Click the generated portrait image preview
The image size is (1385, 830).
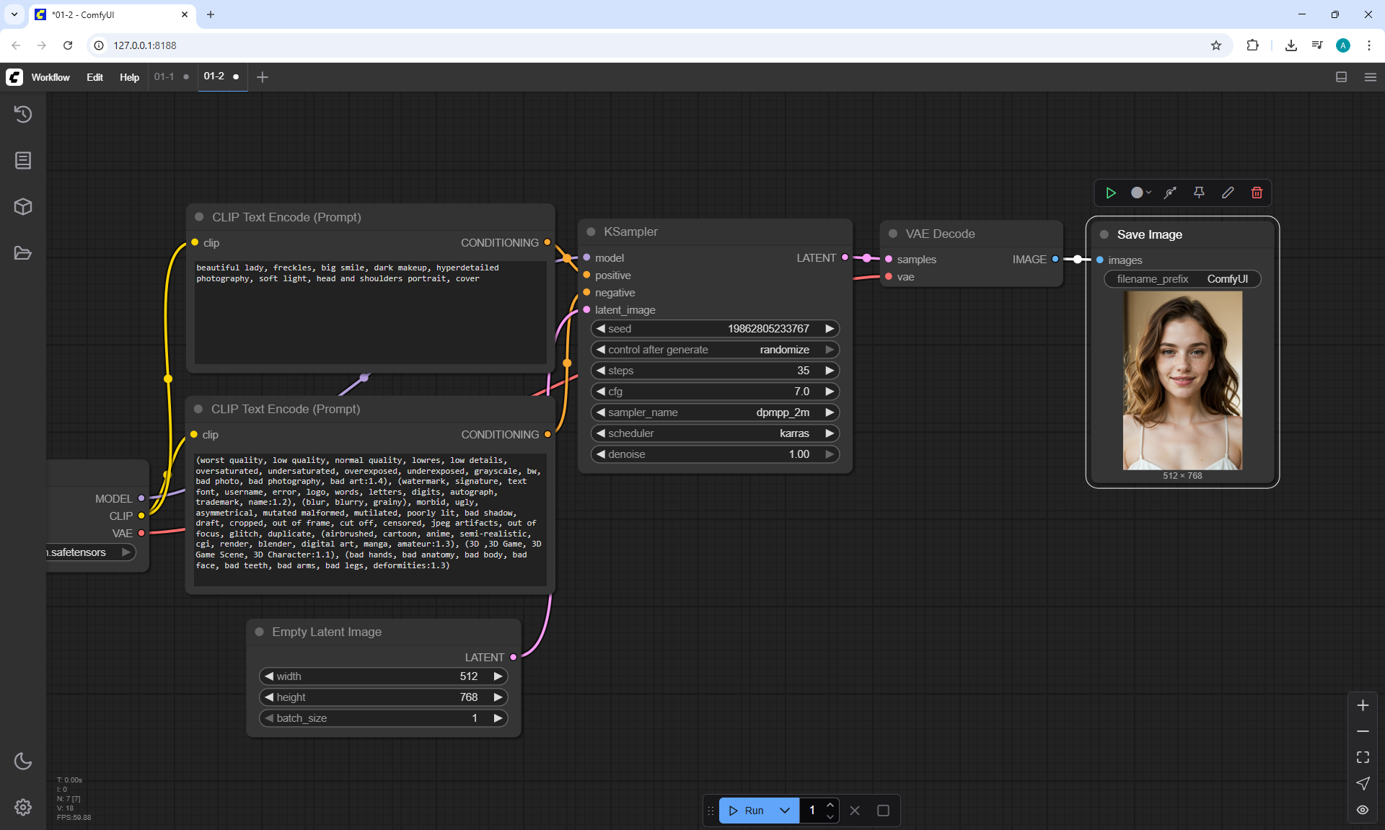1182,381
